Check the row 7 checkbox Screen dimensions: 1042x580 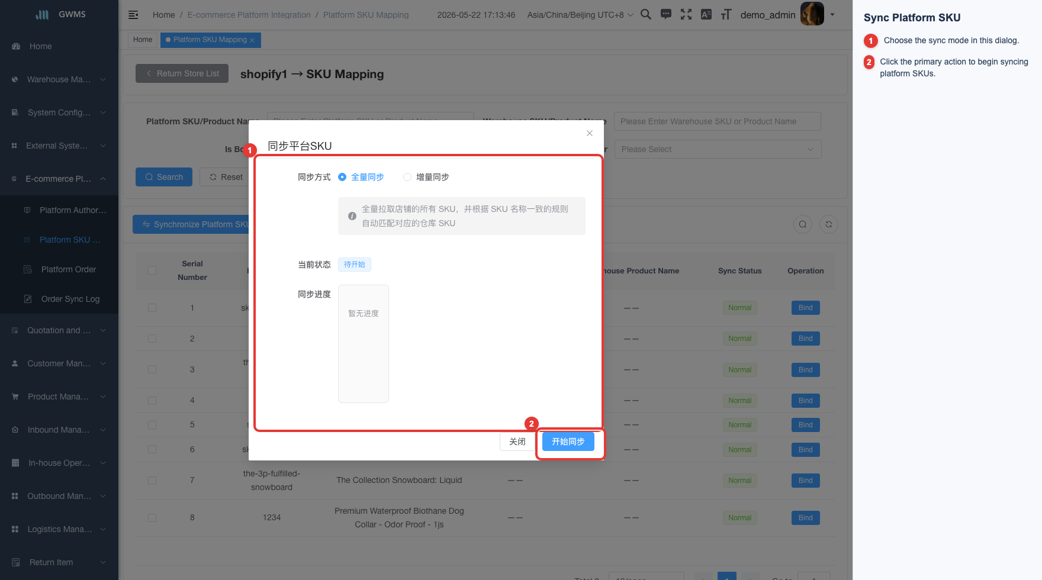[x=152, y=481]
